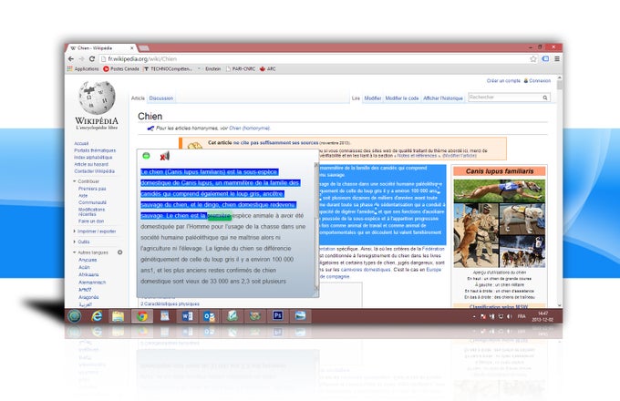Select the Modifier tab
This screenshot has width=620, height=401.
point(373,98)
